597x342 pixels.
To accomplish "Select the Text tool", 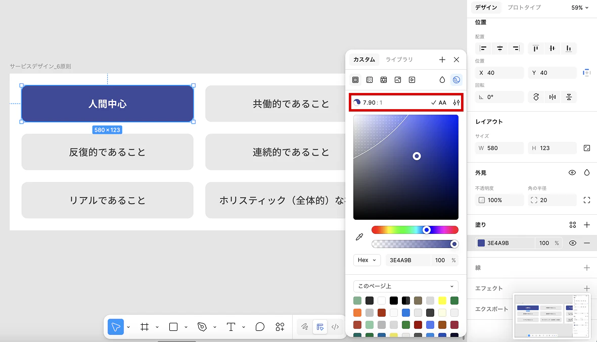I will pyautogui.click(x=231, y=327).
